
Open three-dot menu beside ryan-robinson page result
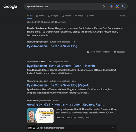pyautogui.click(x=81, y=81)
